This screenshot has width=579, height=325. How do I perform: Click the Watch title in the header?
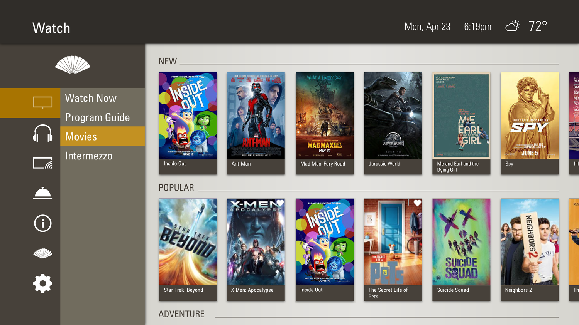click(x=51, y=28)
